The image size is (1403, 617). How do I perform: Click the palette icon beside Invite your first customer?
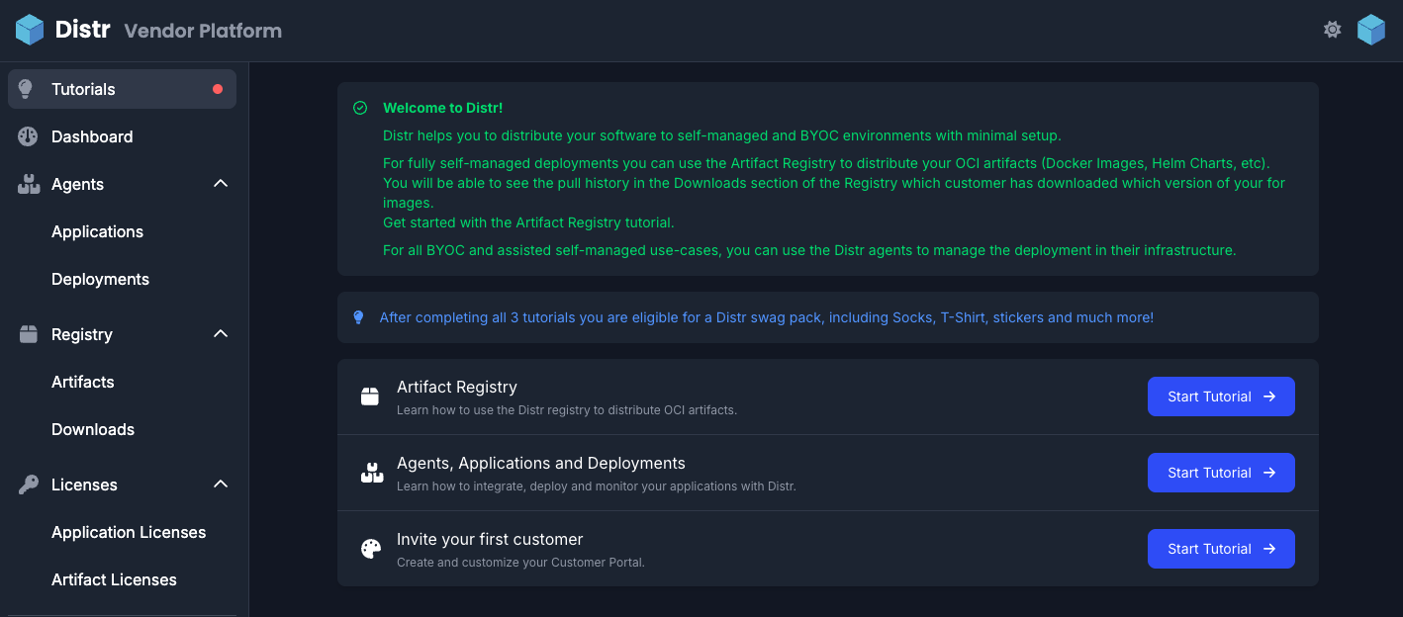click(371, 549)
